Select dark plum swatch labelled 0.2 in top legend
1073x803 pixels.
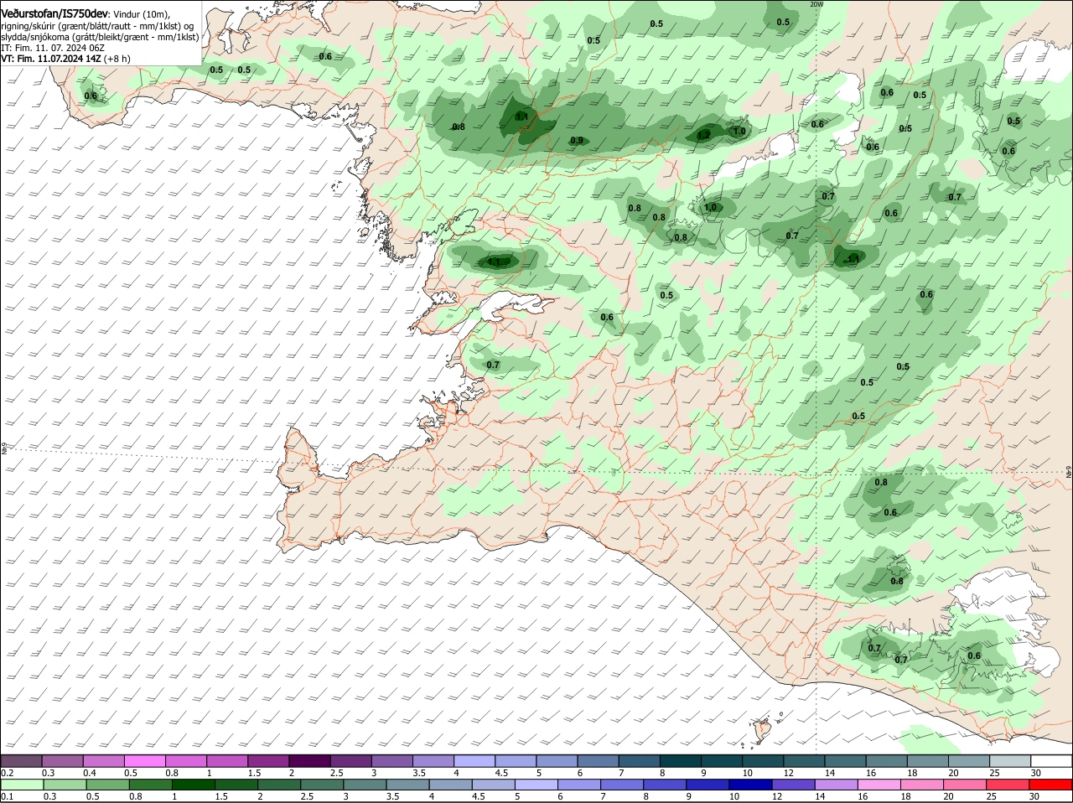click(21, 760)
